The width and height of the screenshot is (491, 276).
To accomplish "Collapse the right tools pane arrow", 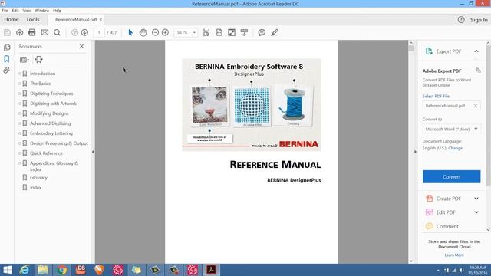I will (415, 152).
